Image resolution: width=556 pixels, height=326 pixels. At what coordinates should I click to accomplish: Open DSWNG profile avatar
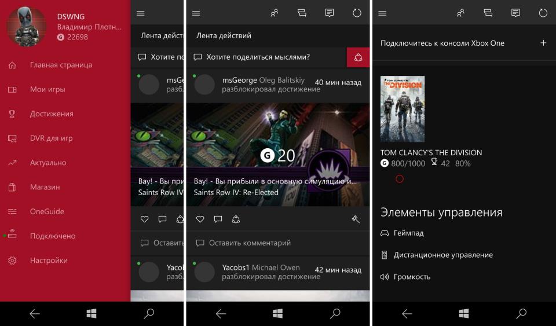click(x=27, y=27)
